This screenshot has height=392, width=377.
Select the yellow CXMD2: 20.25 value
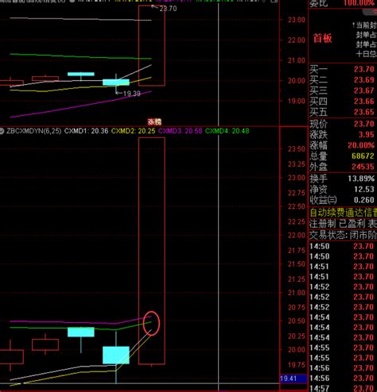133,131
